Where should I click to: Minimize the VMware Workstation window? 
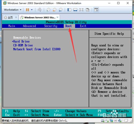[109, 3]
